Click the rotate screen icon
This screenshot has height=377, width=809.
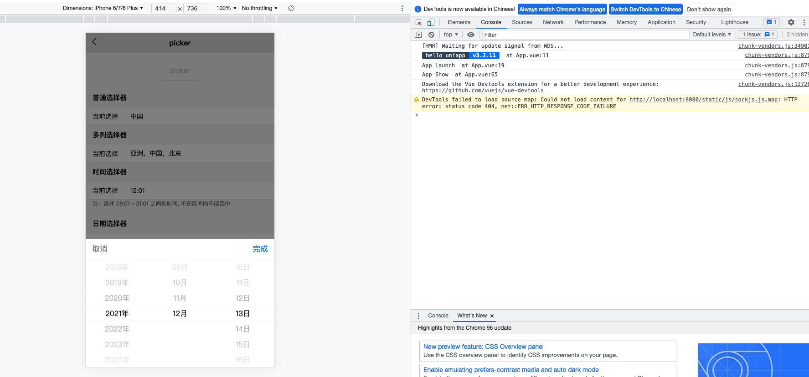click(x=291, y=8)
